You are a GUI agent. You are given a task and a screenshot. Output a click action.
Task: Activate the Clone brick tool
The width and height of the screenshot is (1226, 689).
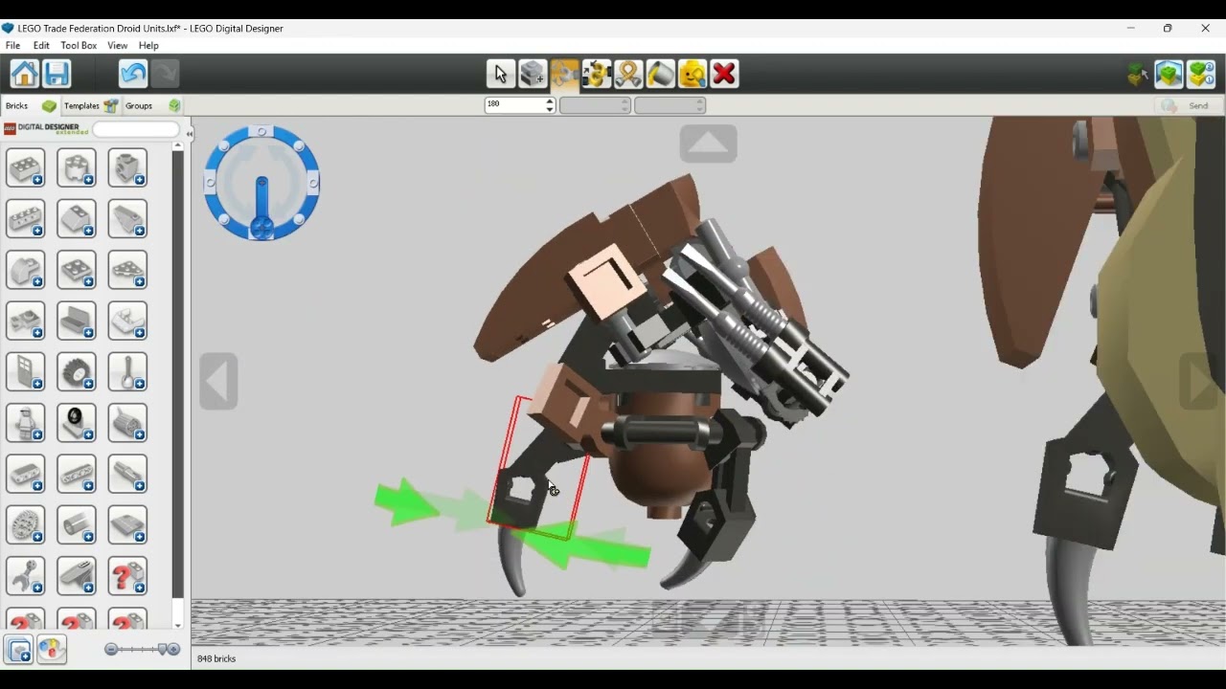pyautogui.click(x=533, y=74)
